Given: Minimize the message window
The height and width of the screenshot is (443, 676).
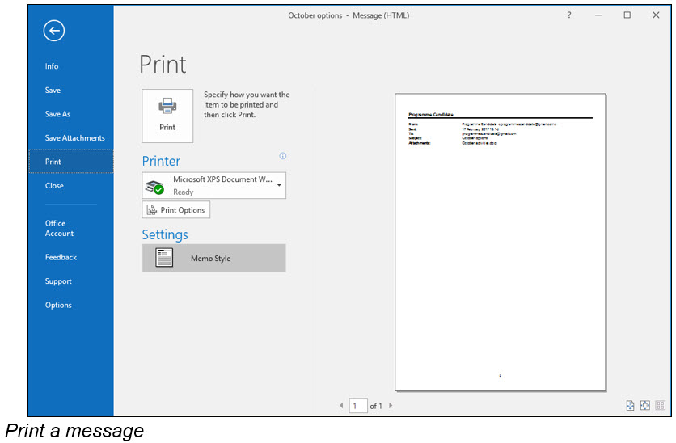Looking at the screenshot, I should point(598,15).
